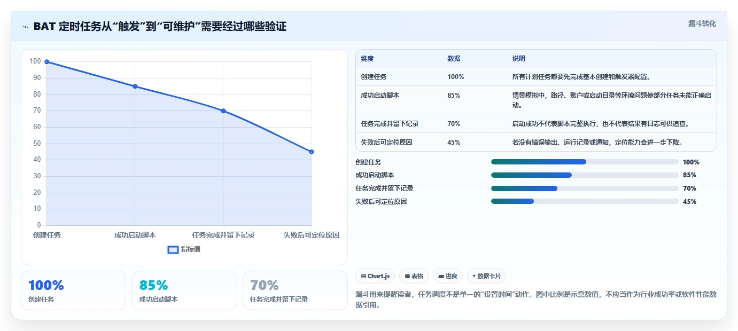Click the 50 tick on the y-axis
This screenshot has height=331, width=738.
click(x=37, y=143)
